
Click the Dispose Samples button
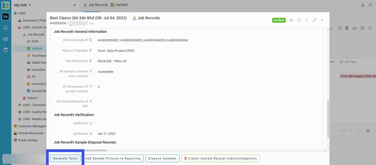[x=162, y=158]
